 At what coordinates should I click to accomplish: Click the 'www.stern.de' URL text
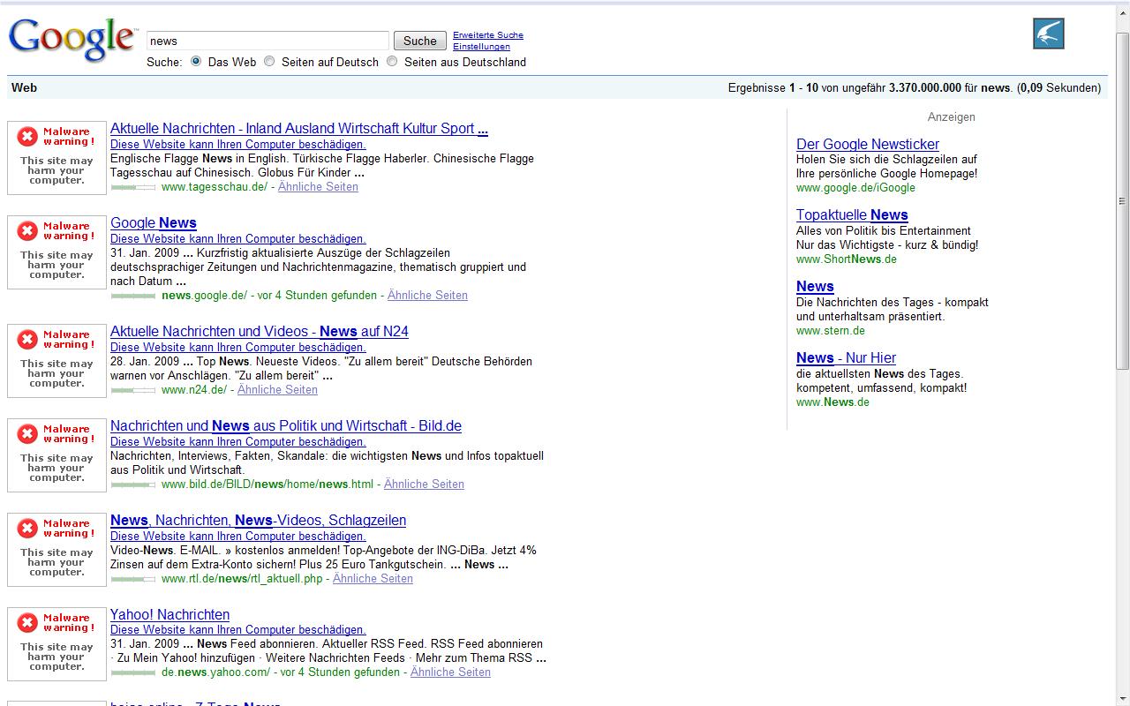click(831, 331)
